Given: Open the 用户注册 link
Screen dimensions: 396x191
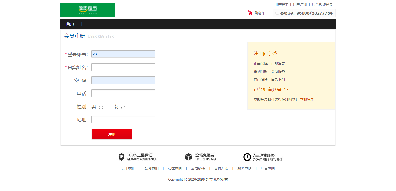Looking at the screenshot, I should 300,5.
